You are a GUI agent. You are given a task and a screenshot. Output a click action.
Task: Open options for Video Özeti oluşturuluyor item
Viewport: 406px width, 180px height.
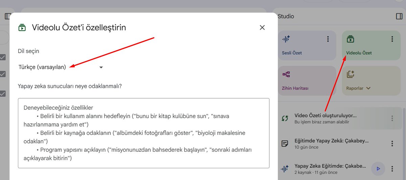[x=392, y=118]
